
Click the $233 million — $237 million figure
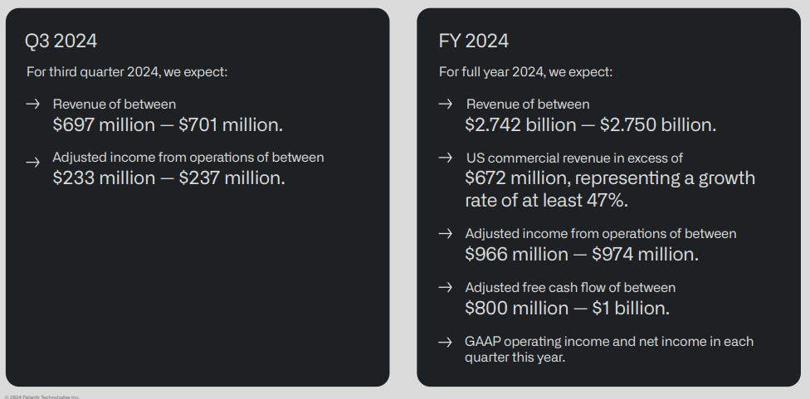(168, 178)
